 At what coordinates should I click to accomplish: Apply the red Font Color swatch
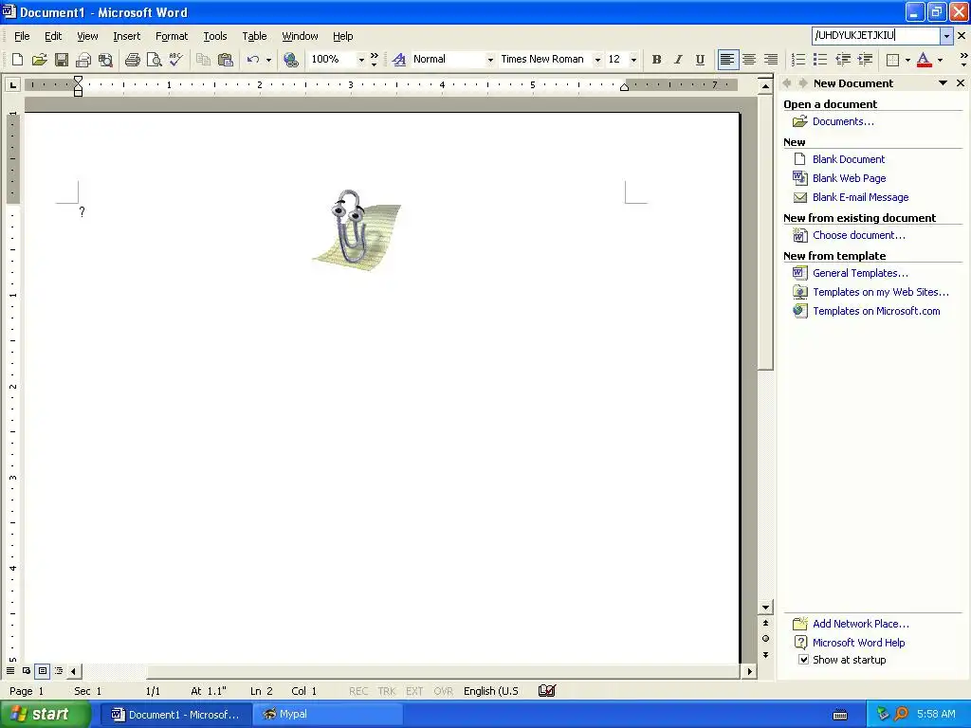[924, 60]
